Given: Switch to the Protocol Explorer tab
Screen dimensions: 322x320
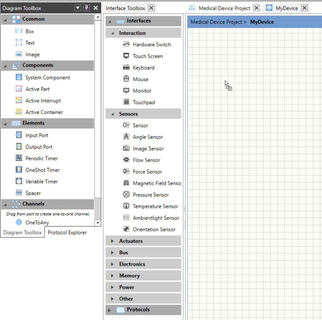Looking at the screenshot, I should coord(67,232).
